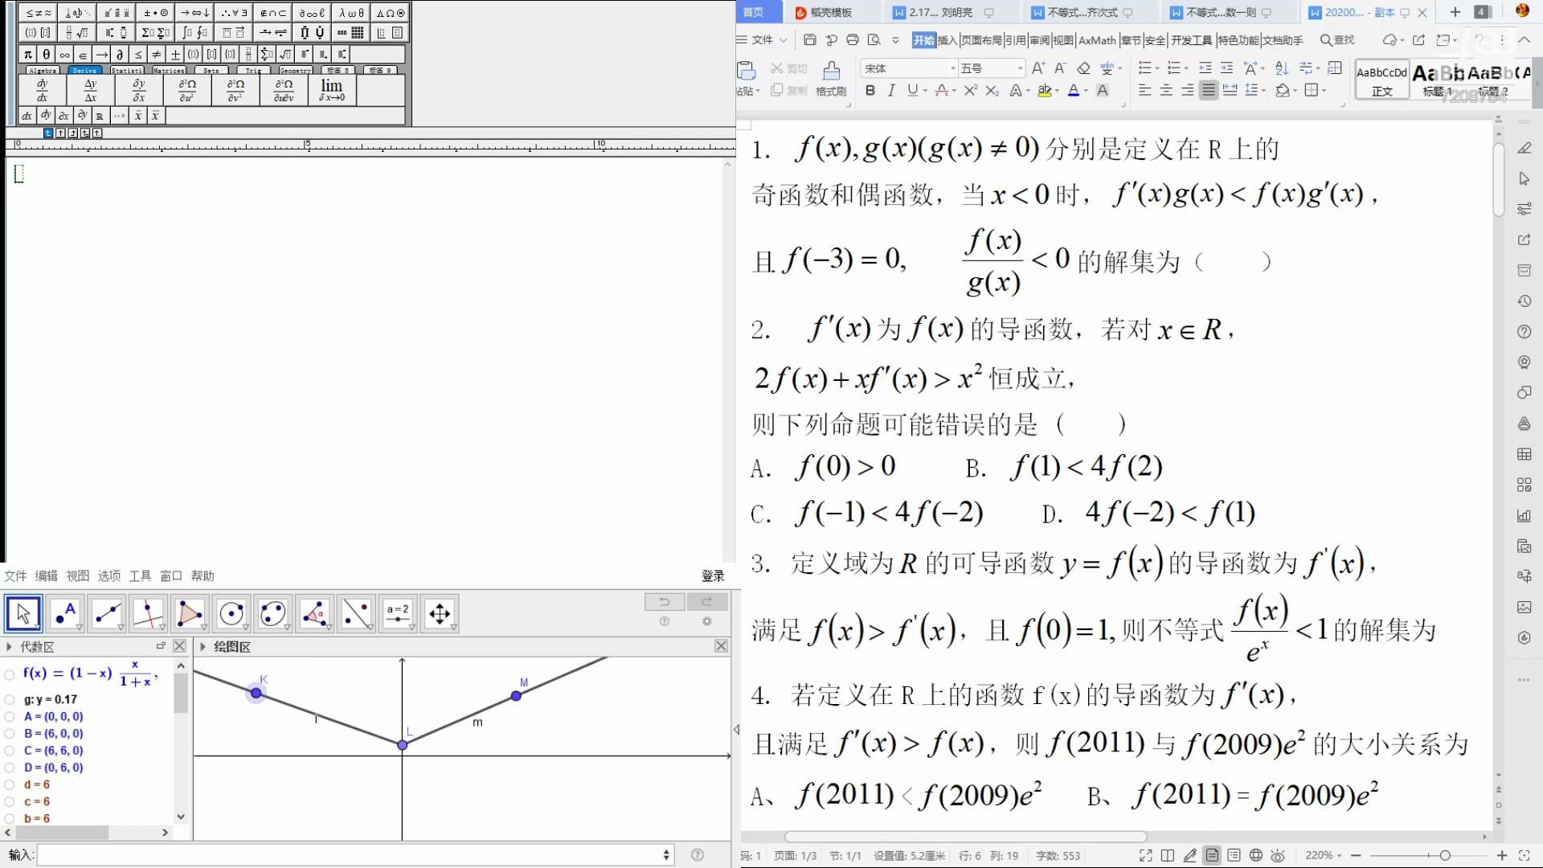Toggle visibility of point D
1543x868 pixels.
[x=10, y=768]
